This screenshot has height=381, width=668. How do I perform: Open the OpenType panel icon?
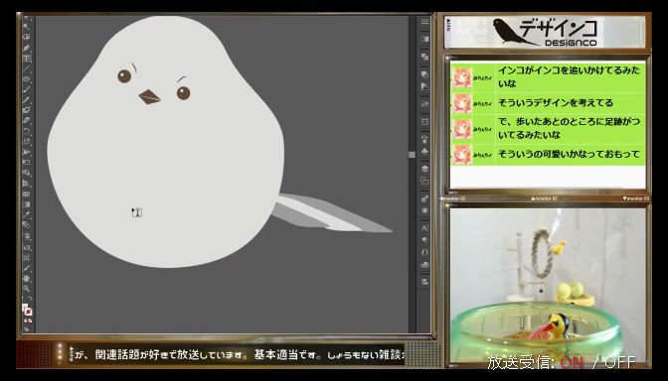[x=424, y=252]
